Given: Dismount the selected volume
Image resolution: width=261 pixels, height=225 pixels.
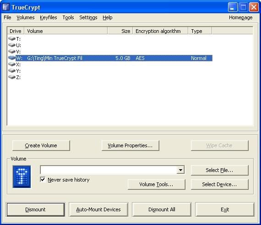Looking at the screenshot, I should 35,209.
